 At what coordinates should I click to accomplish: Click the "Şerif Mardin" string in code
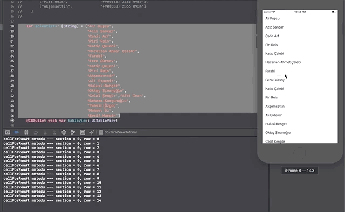coord(103,116)
